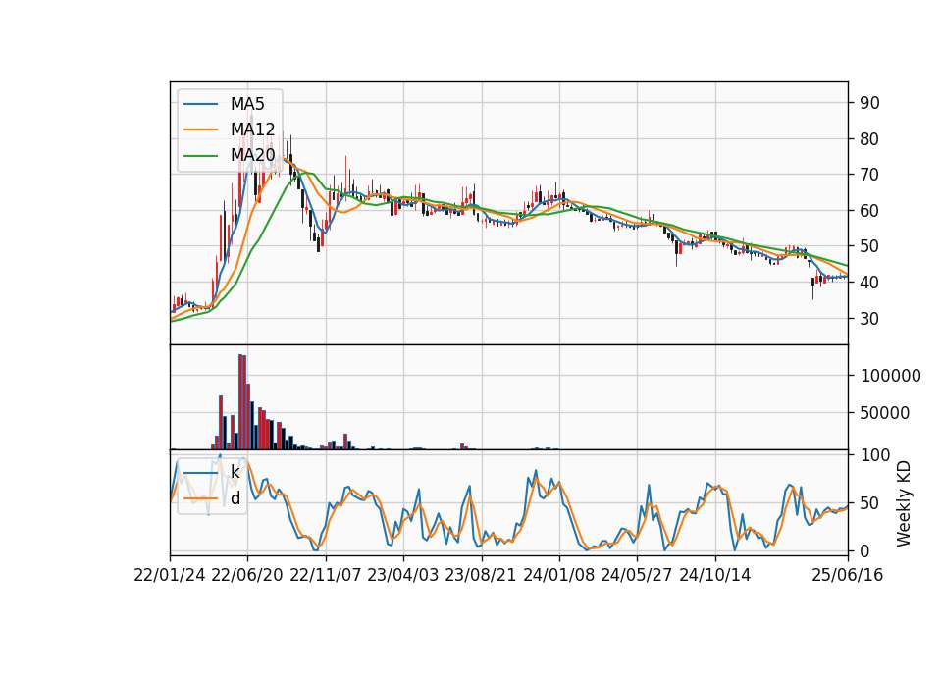The width and height of the screenshot is (942, 677).
Task: Click the KD axis value 0
Action: [x=865, y=550]
